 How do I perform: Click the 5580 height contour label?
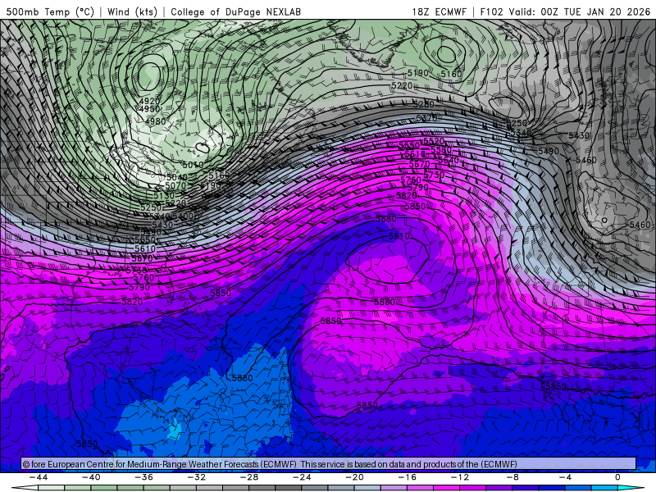click(441, 150)
